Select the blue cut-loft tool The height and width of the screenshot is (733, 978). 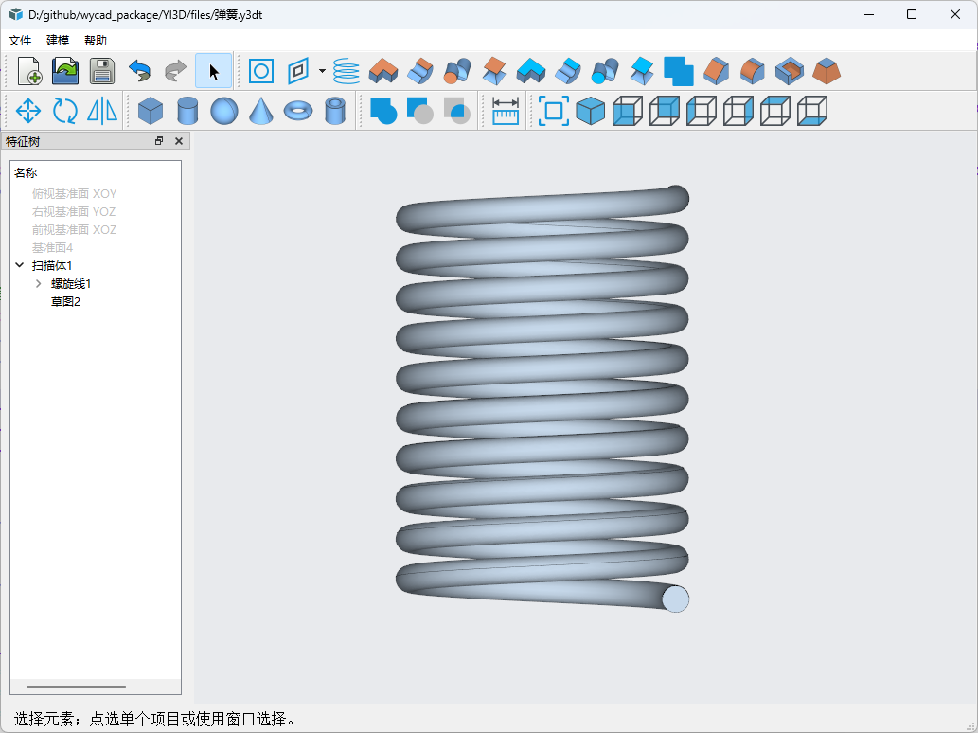[x=642, y=71]
